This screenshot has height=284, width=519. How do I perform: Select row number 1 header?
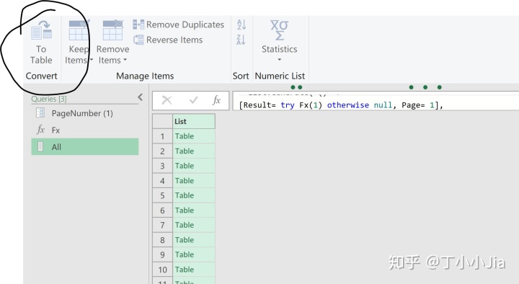point(162,136)
